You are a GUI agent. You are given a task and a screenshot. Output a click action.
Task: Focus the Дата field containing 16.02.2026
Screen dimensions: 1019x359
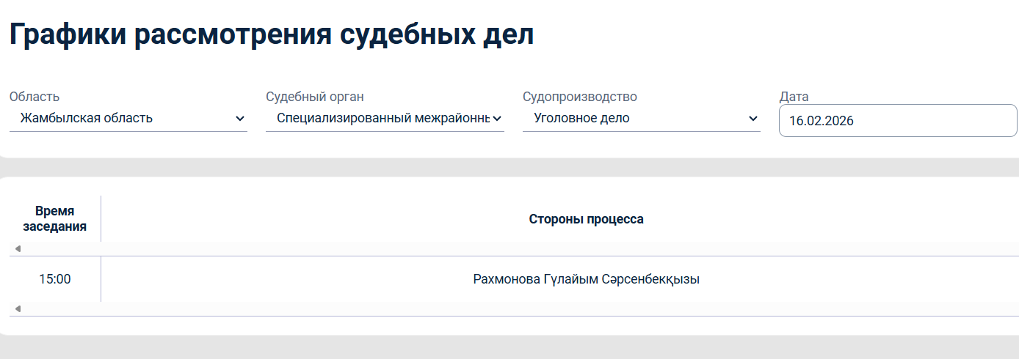click(897, 121)
